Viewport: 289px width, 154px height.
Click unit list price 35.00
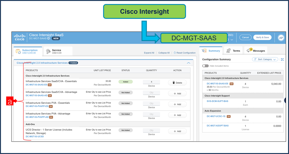(108, 81)
